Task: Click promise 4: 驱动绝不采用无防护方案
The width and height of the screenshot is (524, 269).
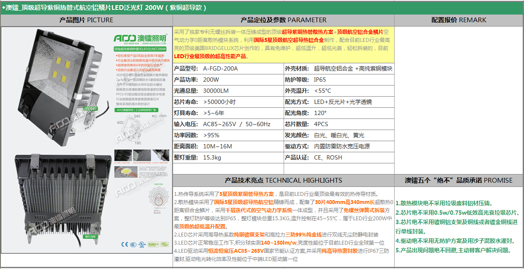Action: pyautogui.click(x=455, y=241)
